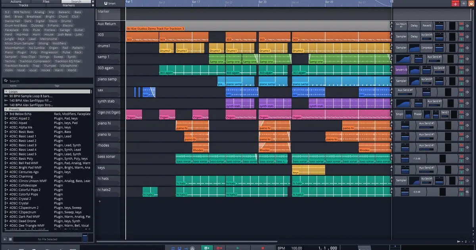
Task: Open the orange clock icon at top right
Action: point(472,3)
